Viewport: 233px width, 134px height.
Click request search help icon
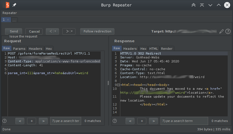4,121
